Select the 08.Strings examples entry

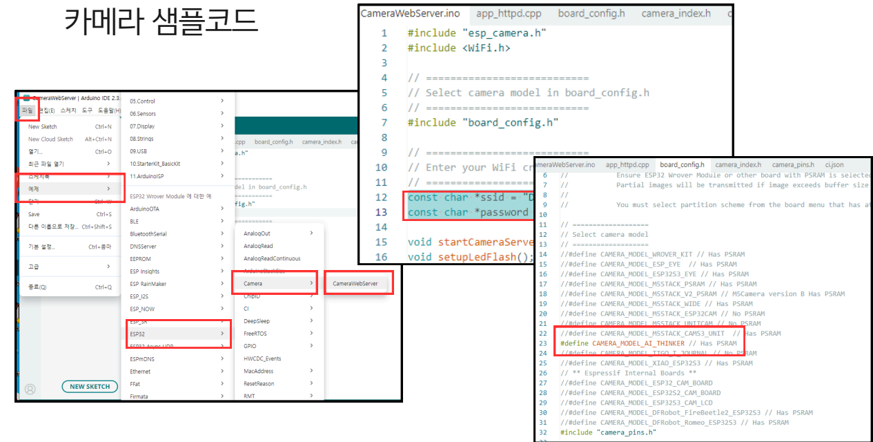pyautogui.click(x=177, y=139)
